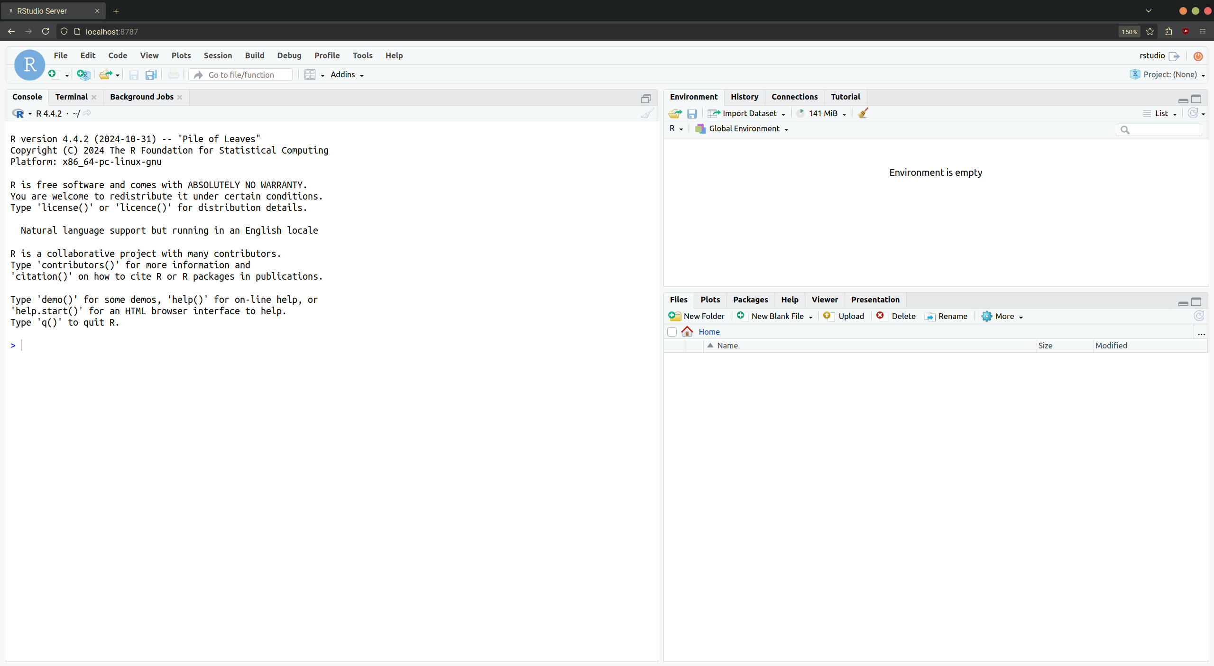Viewport: 1214px width, 666px height.
Task: Click the Load Workspace icon in Environment
Action: click(x=674, y=113)
